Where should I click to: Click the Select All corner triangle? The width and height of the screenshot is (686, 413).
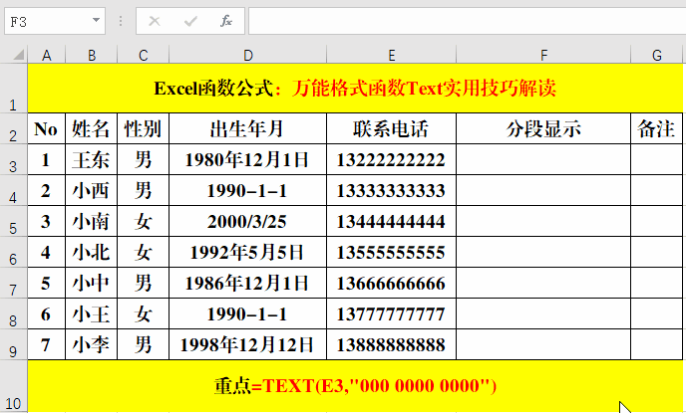tap(18, 55)
